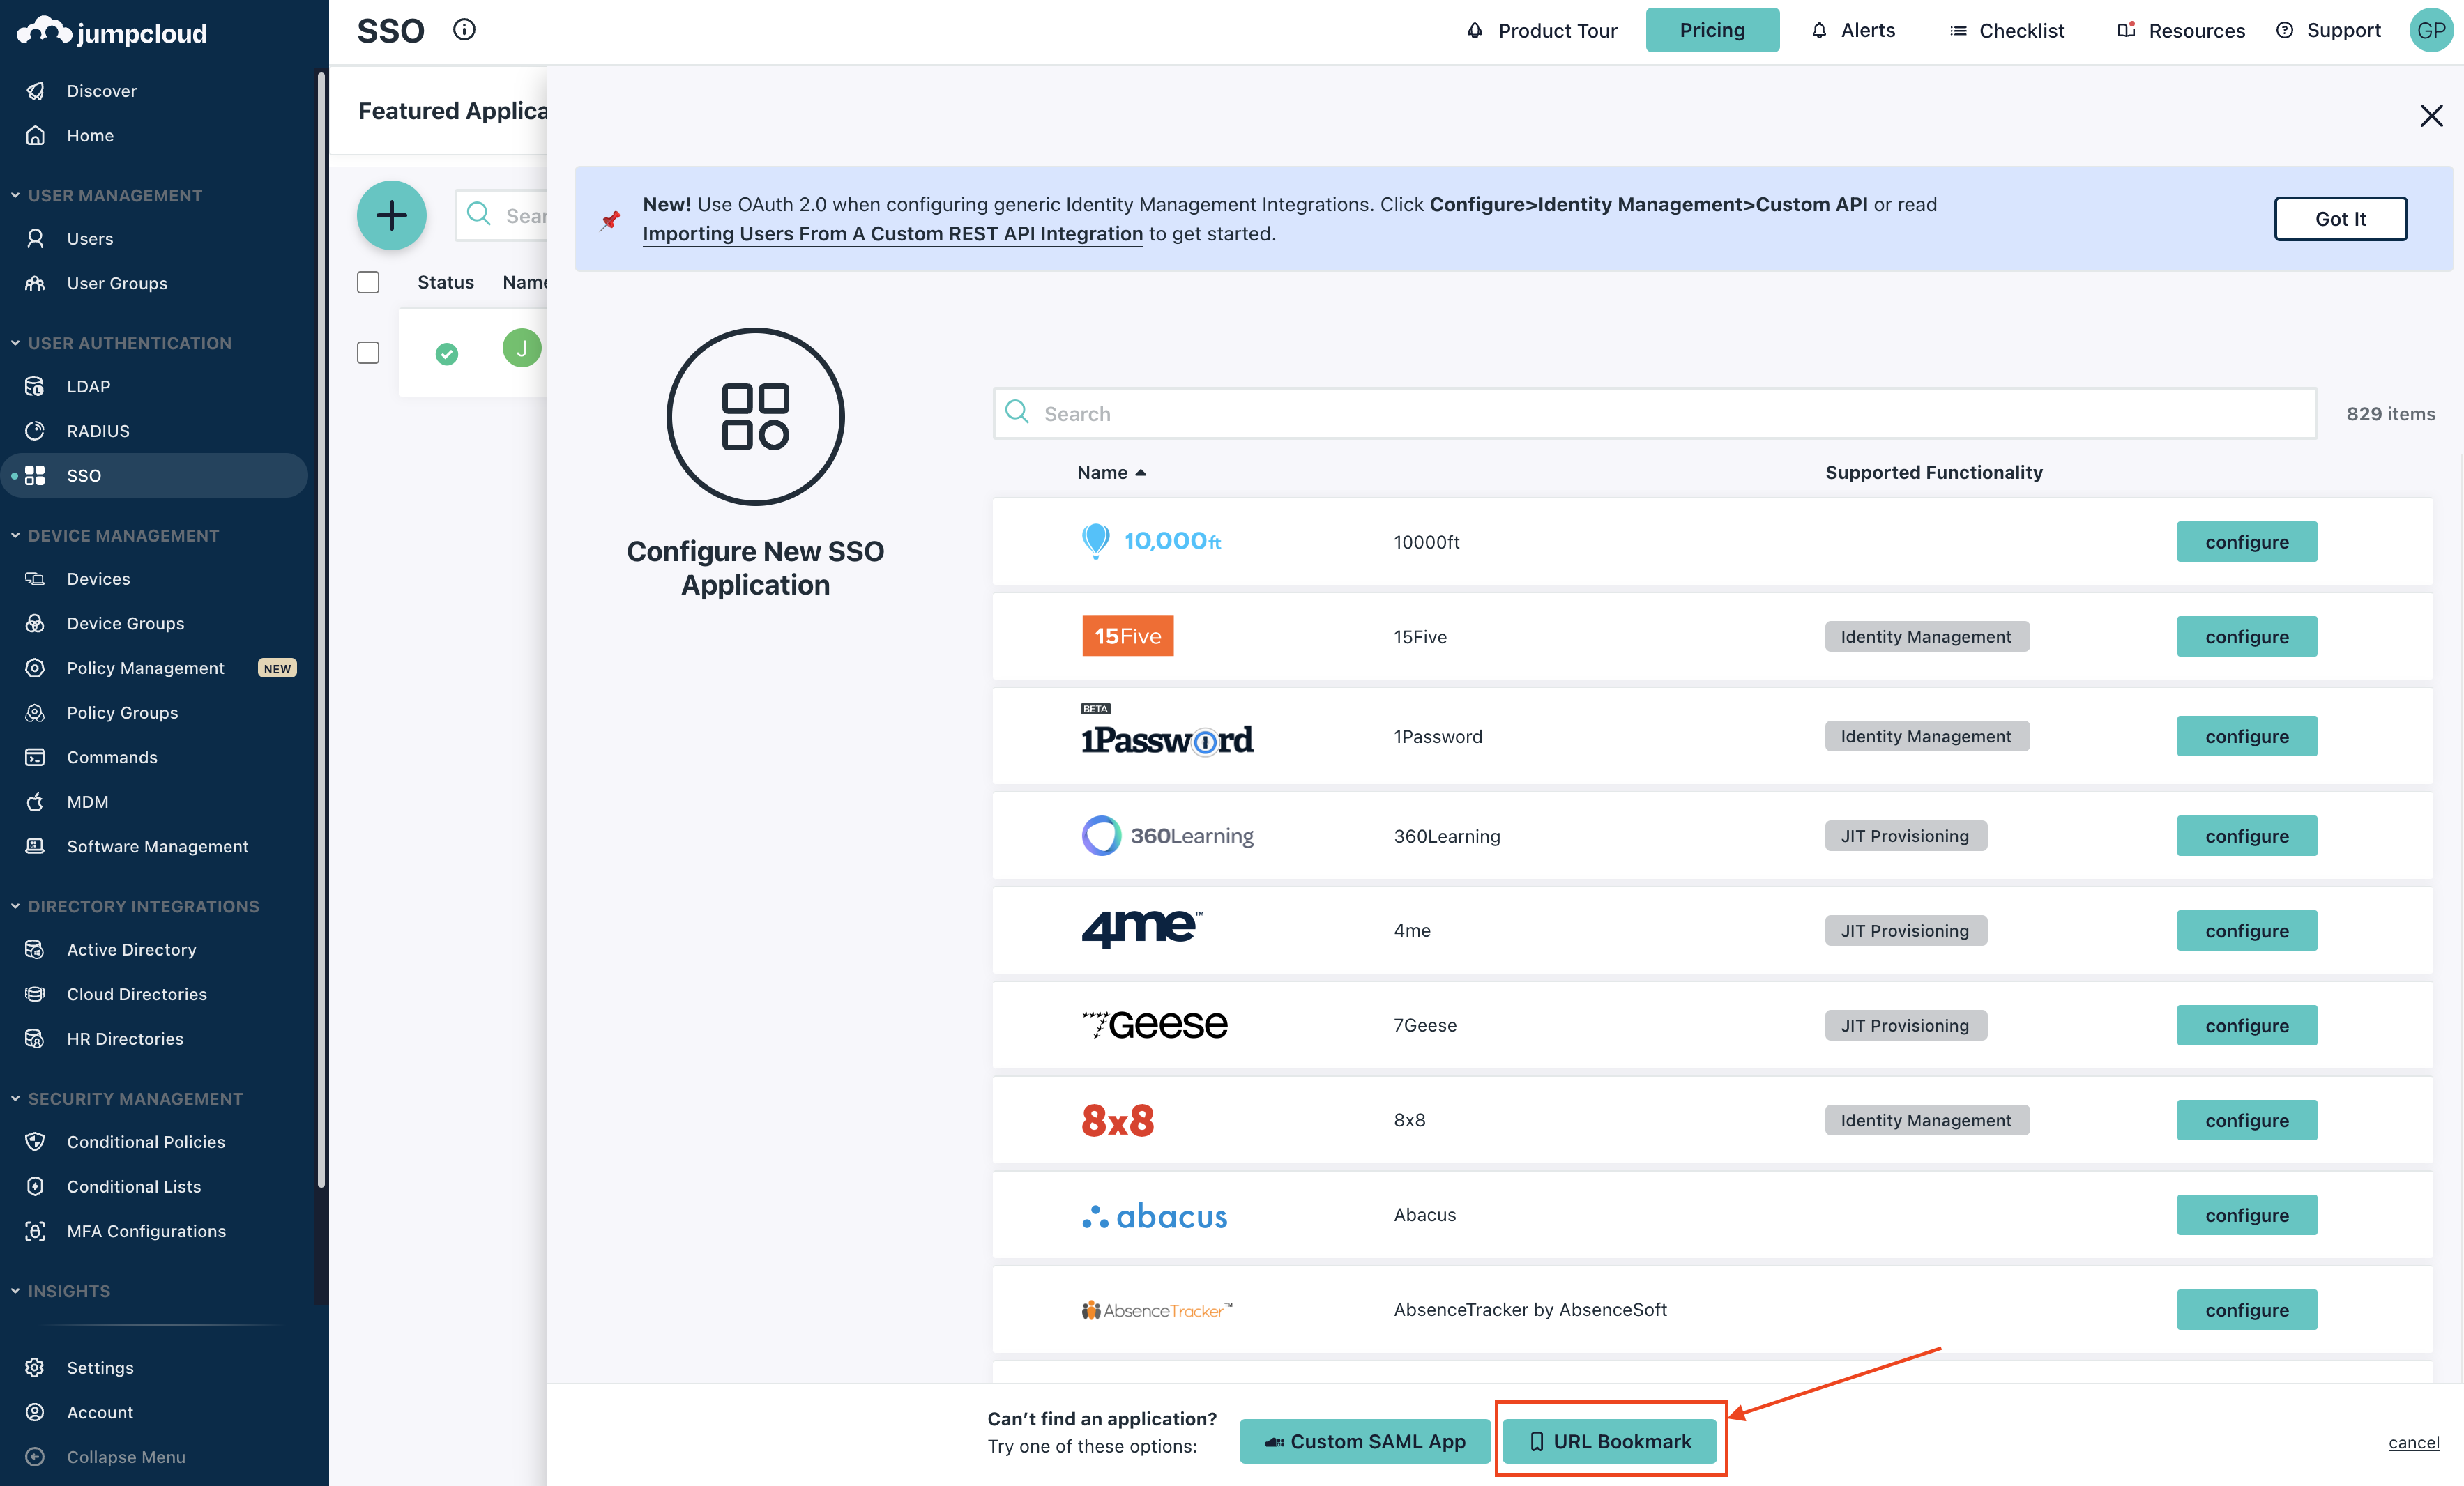Image resolution: width=2464 pixels, height=1486 pixels.
Task: Click the JumpCloud logo
Action: coord(112,32)
